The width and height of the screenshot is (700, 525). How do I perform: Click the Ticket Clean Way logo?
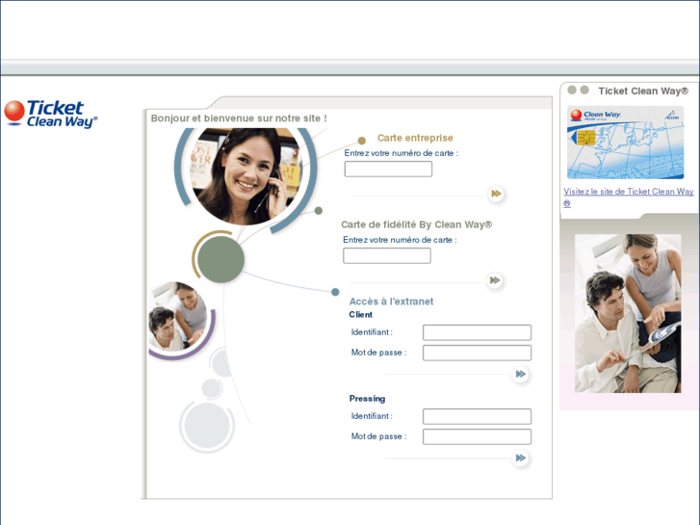pos(50,114)
